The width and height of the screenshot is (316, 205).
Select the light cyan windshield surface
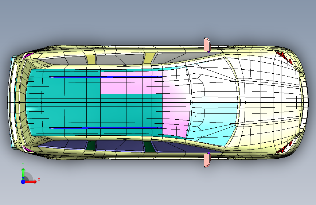212,125
